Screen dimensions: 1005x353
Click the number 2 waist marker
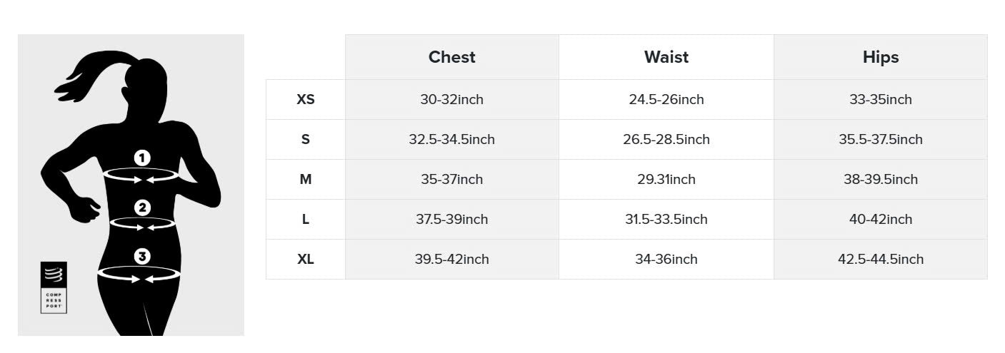(143, 208)
